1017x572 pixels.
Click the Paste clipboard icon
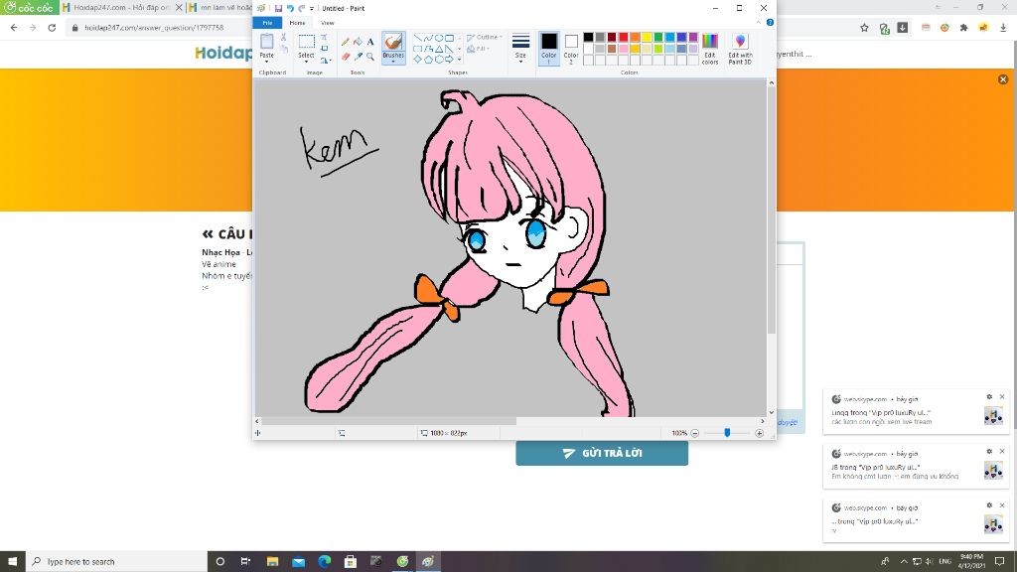pyautogui.click(x=266, y=42)
